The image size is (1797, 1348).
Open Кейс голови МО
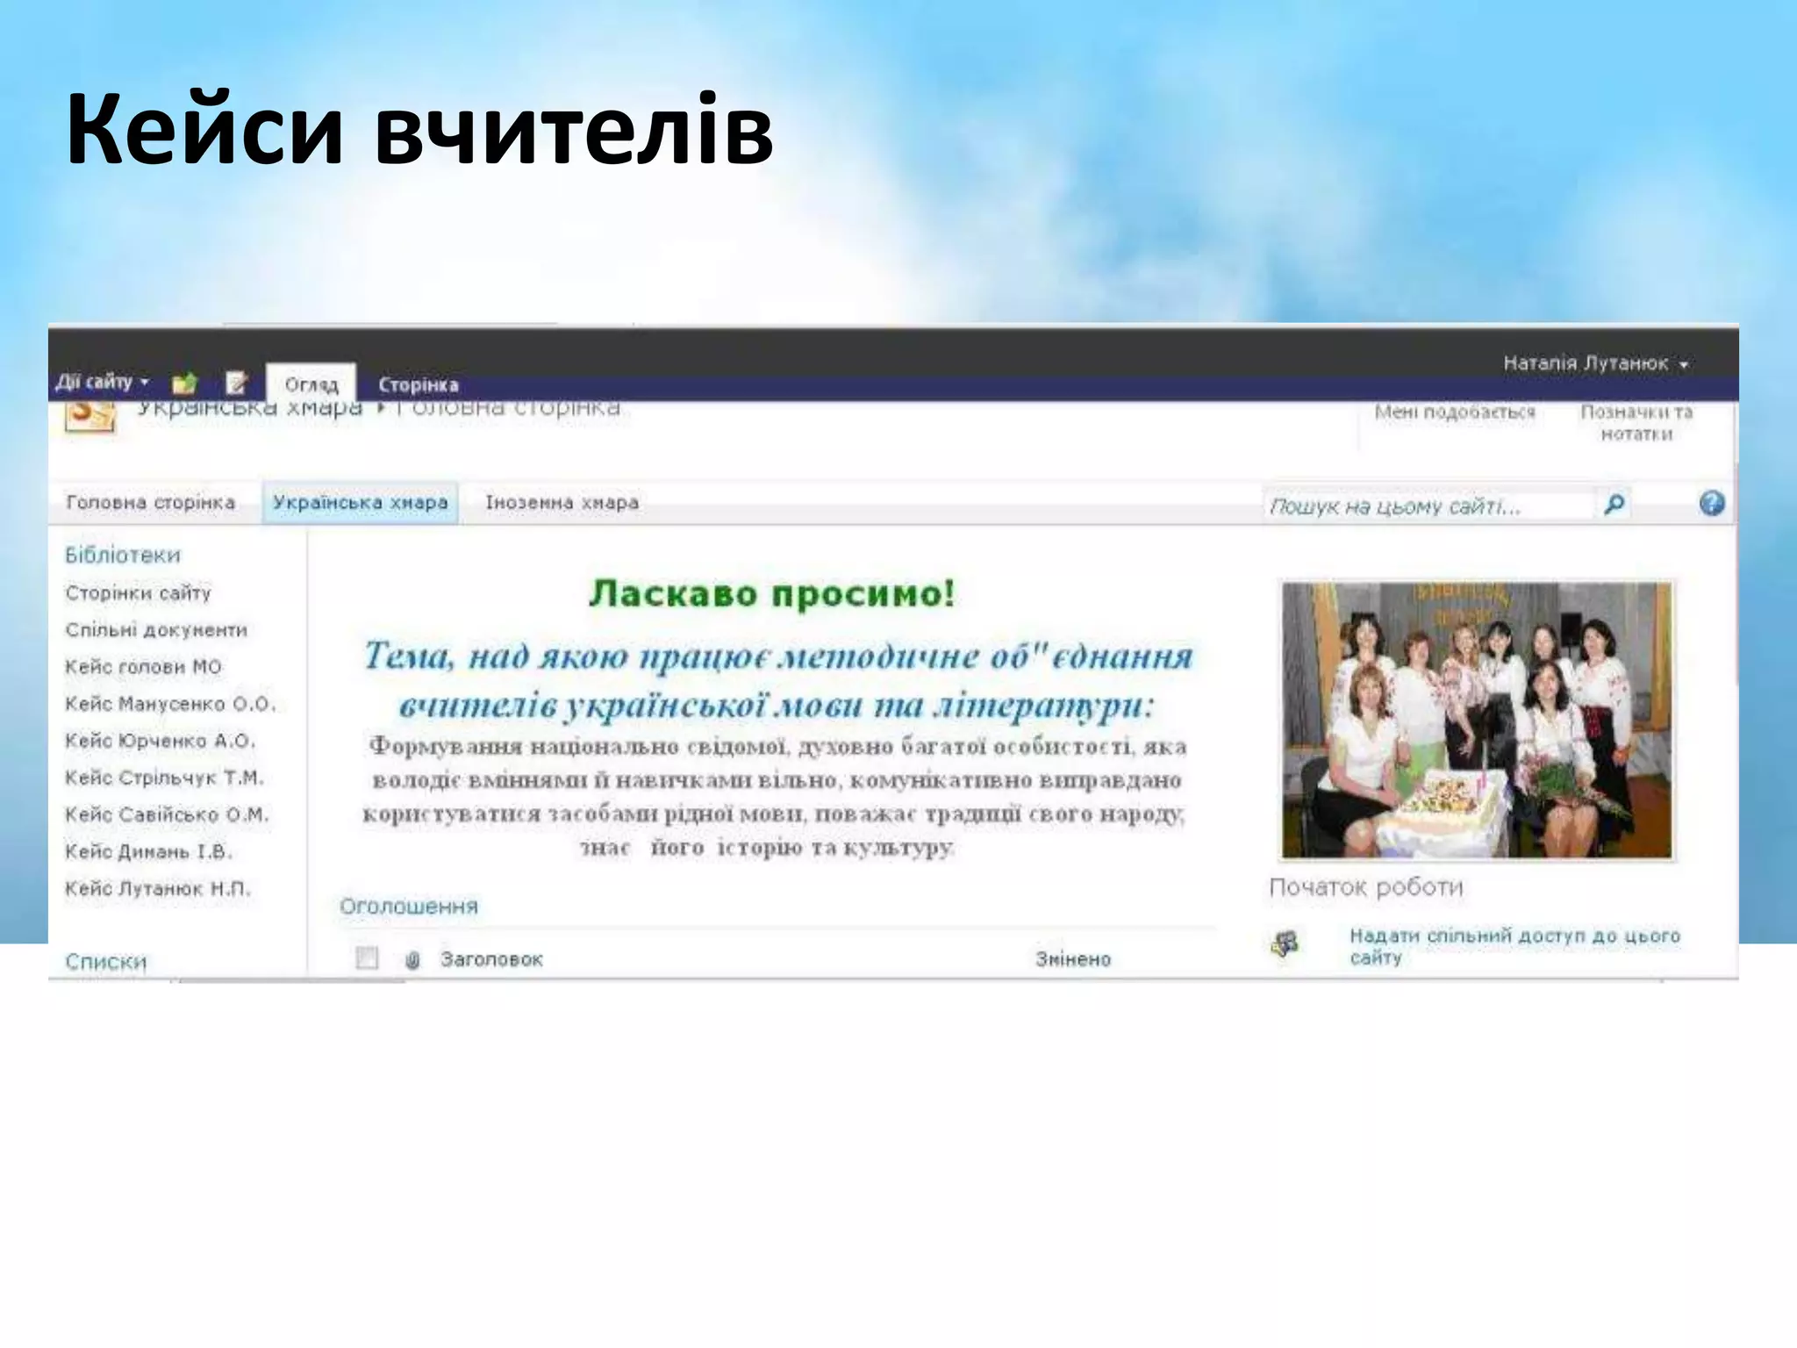point(143,667)
